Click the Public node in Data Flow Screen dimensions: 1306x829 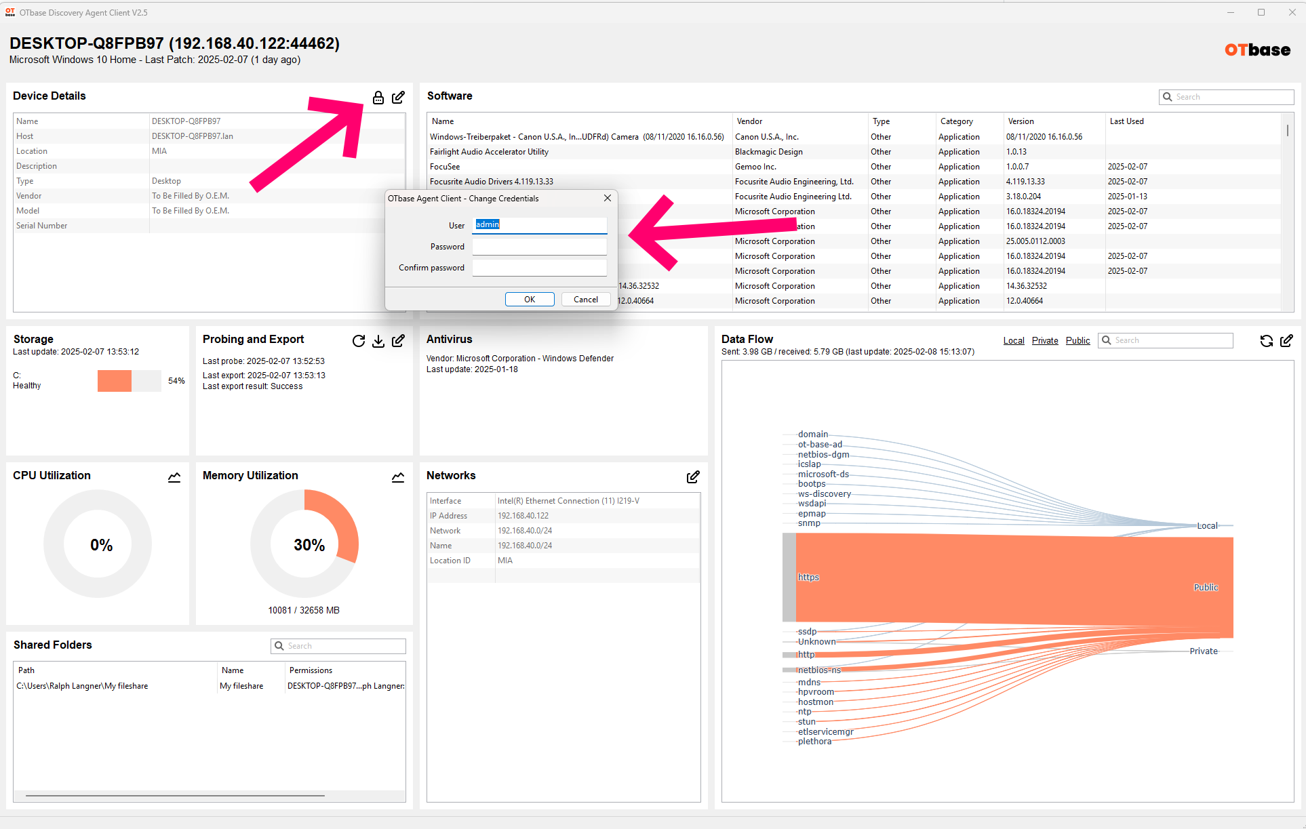pyautogui.click(x=1206, y=587)
